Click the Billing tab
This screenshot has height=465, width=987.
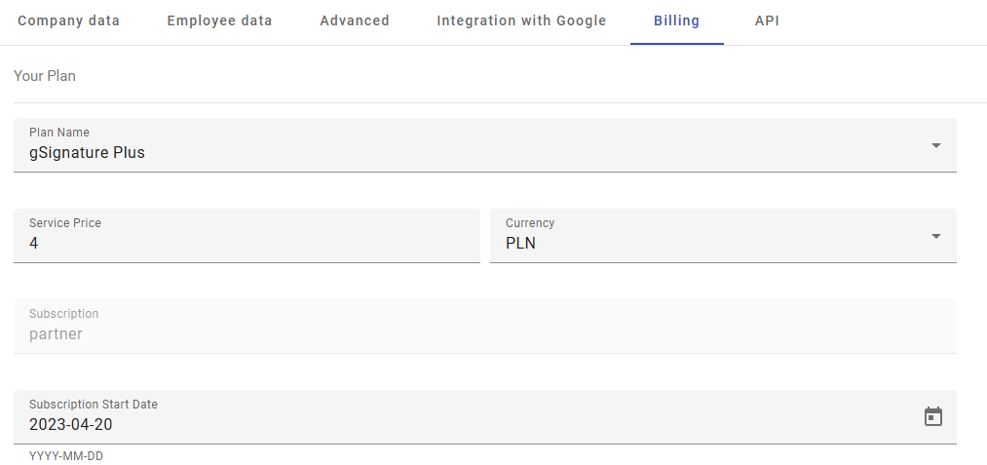pos(676,20)
